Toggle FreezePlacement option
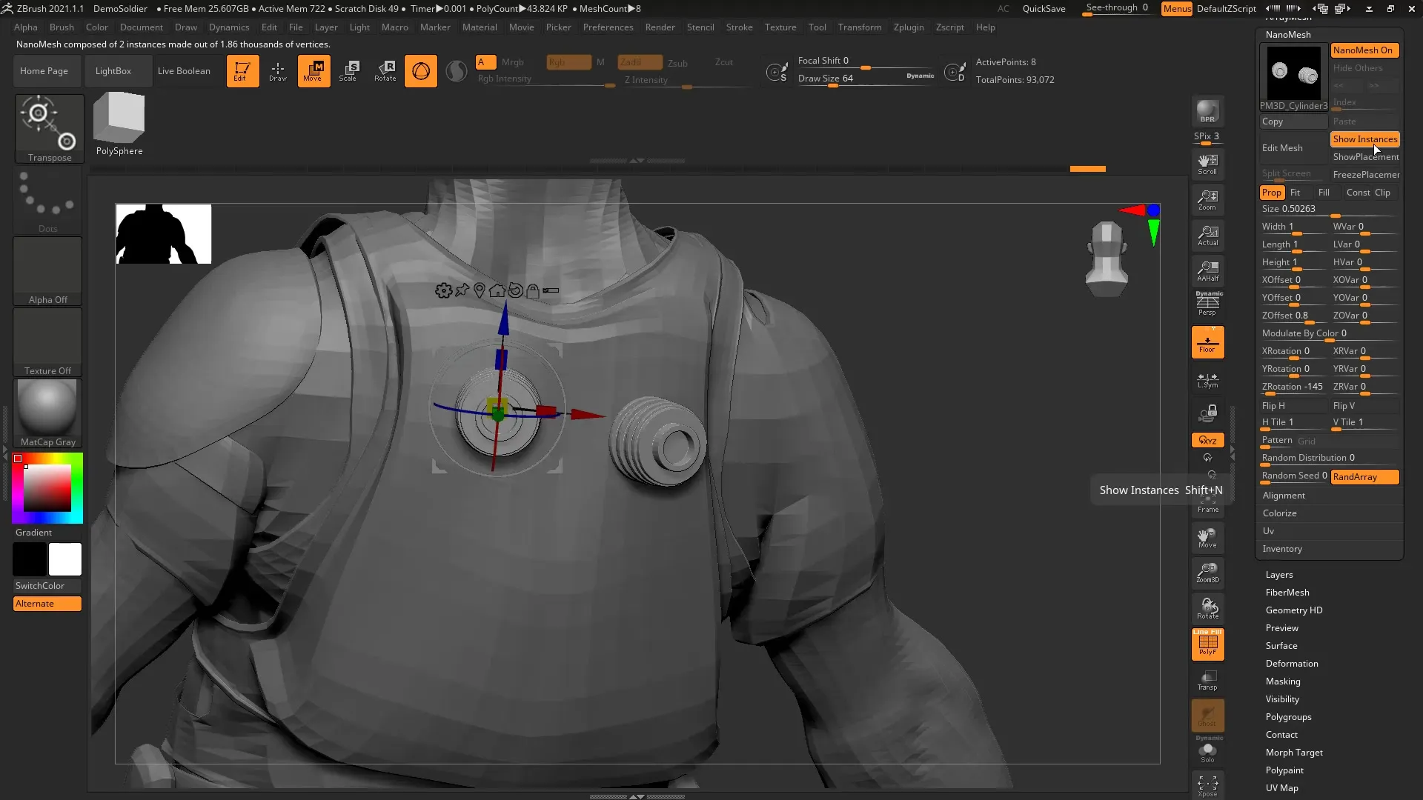Image resolution: width=1423 pixels, height=800 pixels. pos(1365,175)
